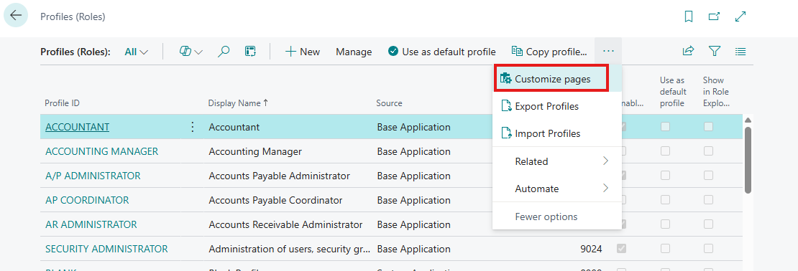Click Show in Role Explorer column header
Screen dimensions: 798x271
coord(716,92)
